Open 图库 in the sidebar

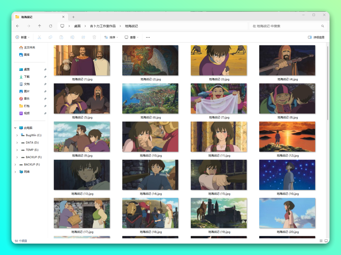(24, 55)
